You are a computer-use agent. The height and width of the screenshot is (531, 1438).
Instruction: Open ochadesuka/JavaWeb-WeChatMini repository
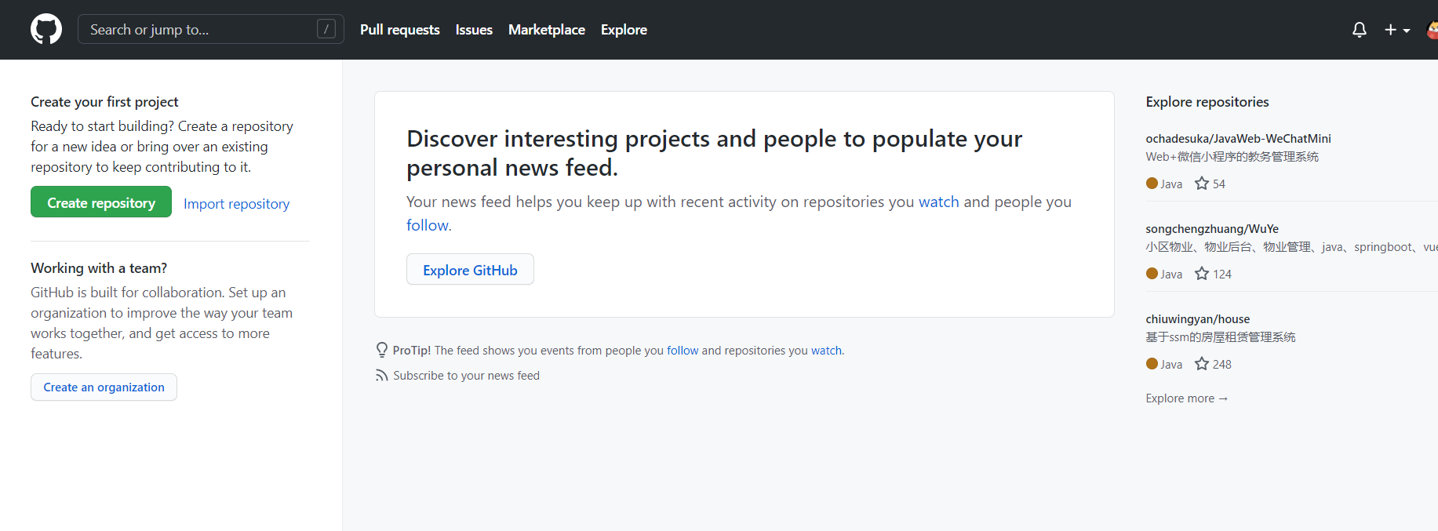coord(1238,139)
